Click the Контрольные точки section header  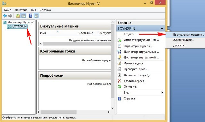[x=75, y=51]
